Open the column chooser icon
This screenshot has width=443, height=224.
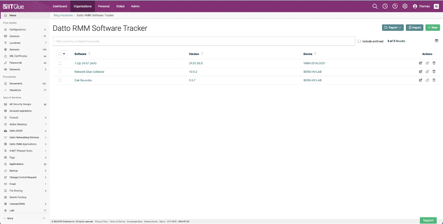point(436,41)
